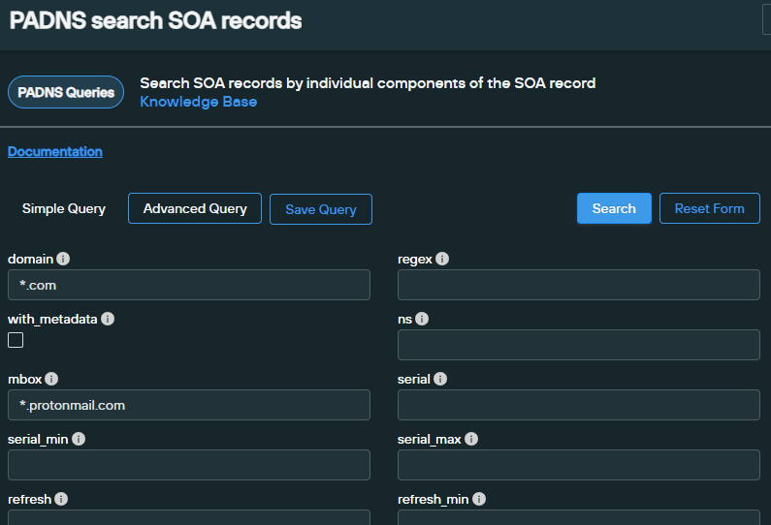Open the Knowledge Base link

(x=199, y=102)
